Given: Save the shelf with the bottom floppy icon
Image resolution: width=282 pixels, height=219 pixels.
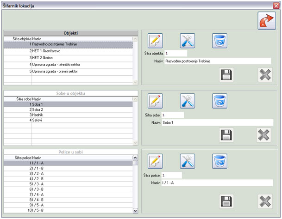Looking at the screenshot, I should [226, 201].
